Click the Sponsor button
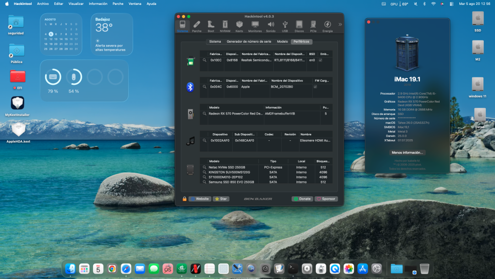The width and height of the screenshot is (495, 279). point(326,199)
